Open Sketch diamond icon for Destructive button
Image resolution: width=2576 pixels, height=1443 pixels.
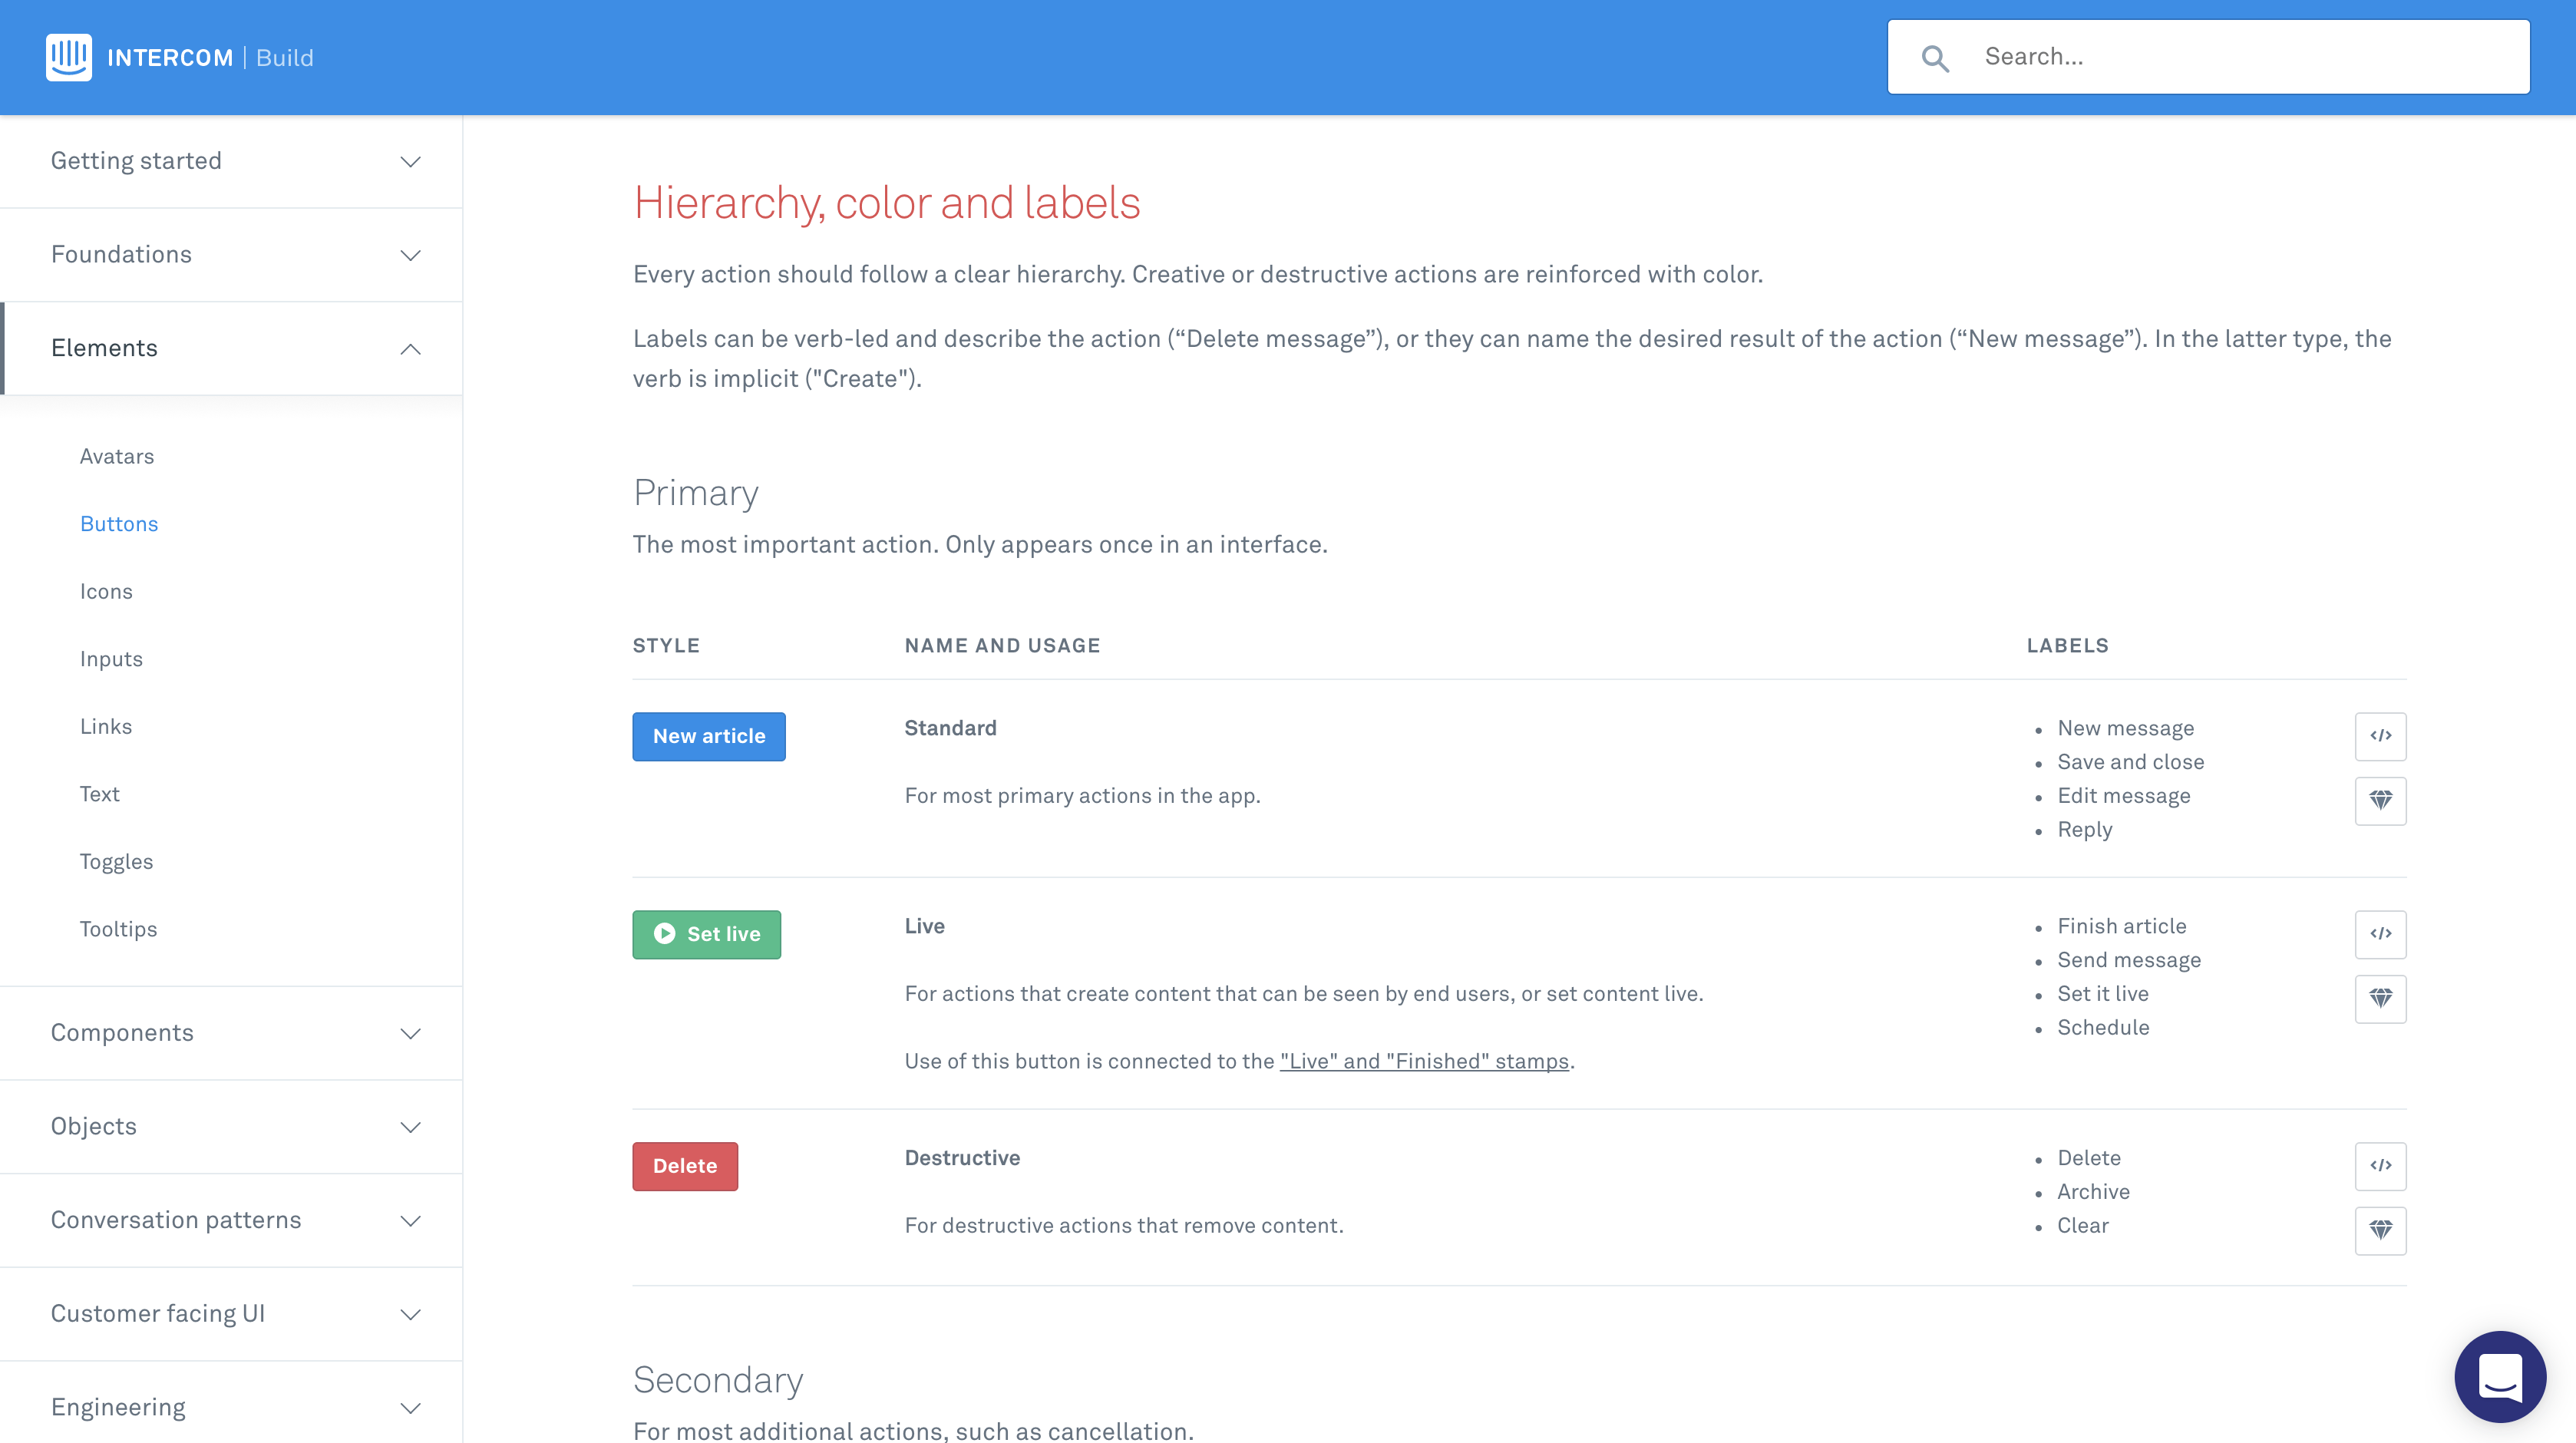coord(2380,1230)
